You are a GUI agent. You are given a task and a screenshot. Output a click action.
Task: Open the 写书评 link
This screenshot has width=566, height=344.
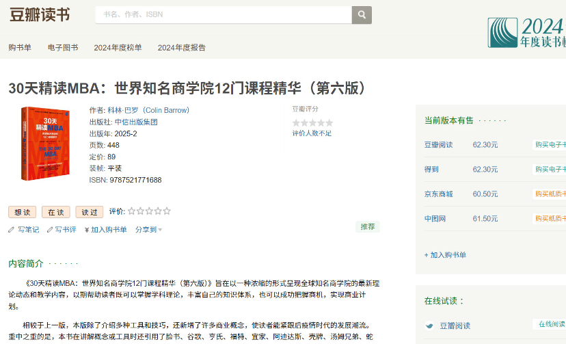pos(66,230)
